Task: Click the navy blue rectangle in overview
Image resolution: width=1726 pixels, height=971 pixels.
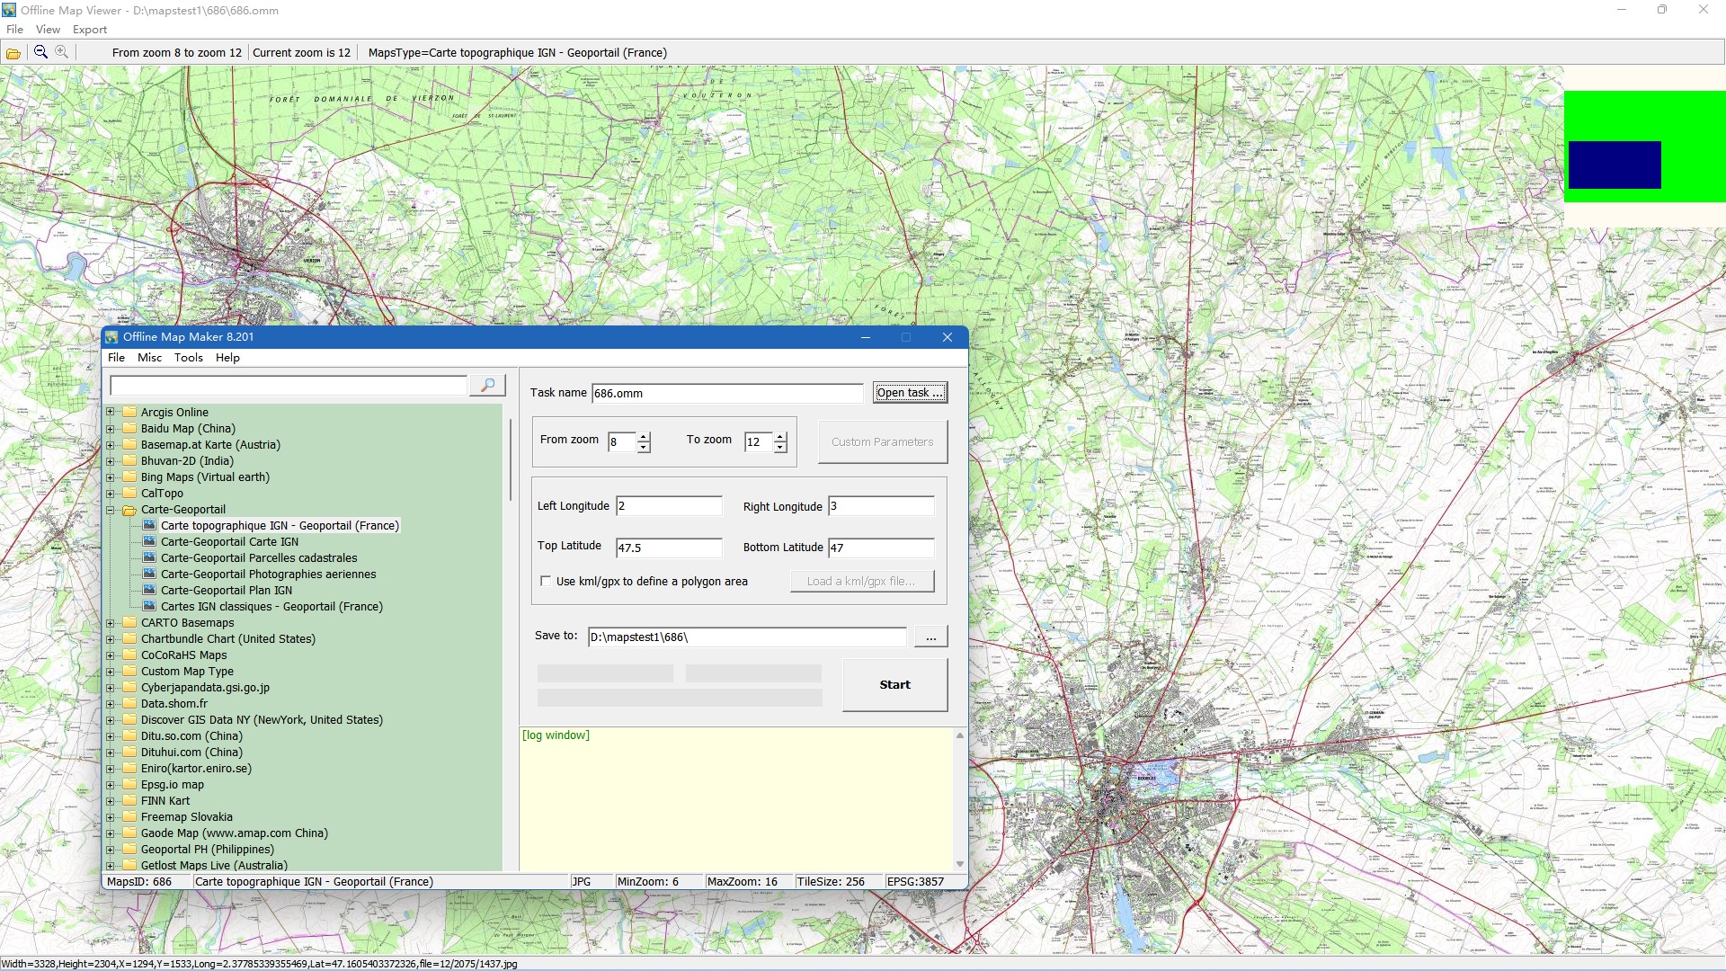Action: tap(1615, 165)
